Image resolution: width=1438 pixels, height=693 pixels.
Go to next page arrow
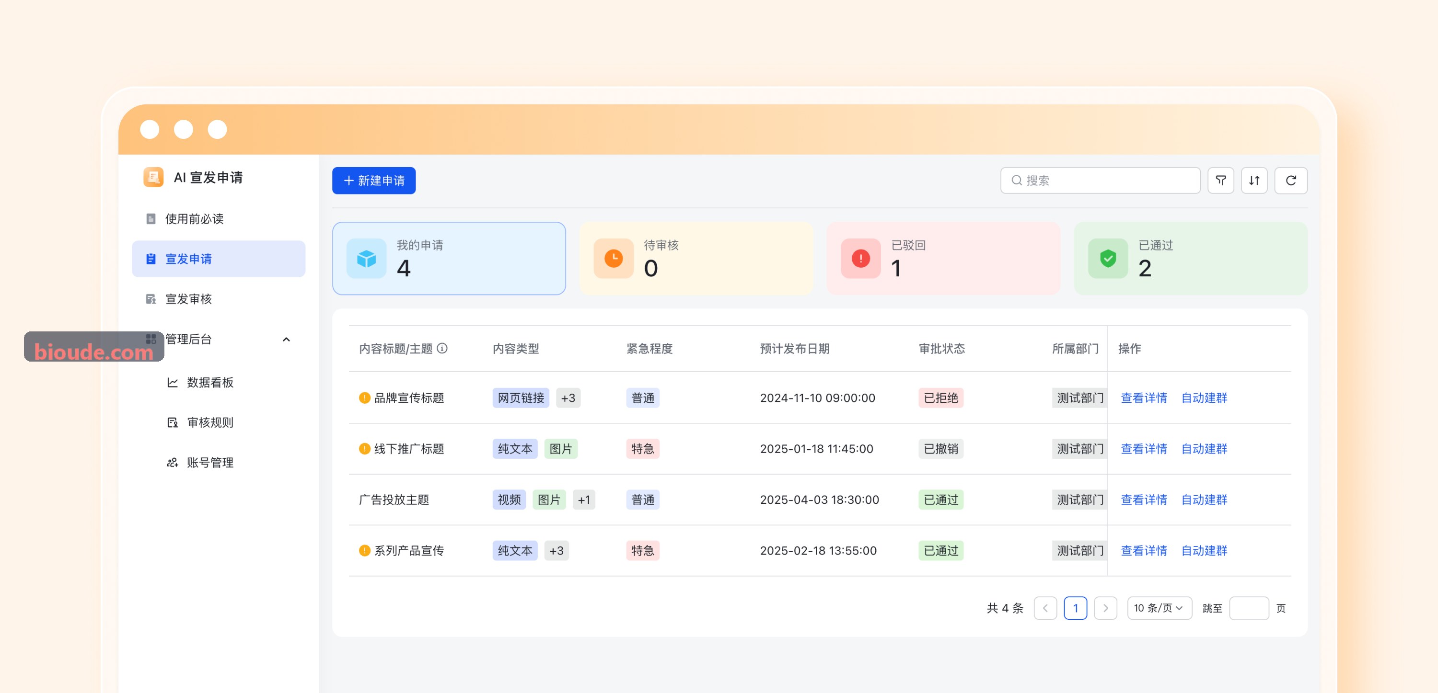[1105, 608]
